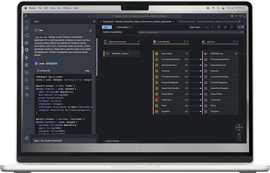
Task: Expand the Add dropdown button
Action: tap(107, 27)
